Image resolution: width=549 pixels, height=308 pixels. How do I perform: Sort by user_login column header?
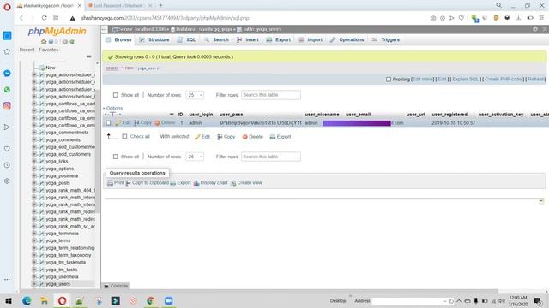(x=201, y=115)
